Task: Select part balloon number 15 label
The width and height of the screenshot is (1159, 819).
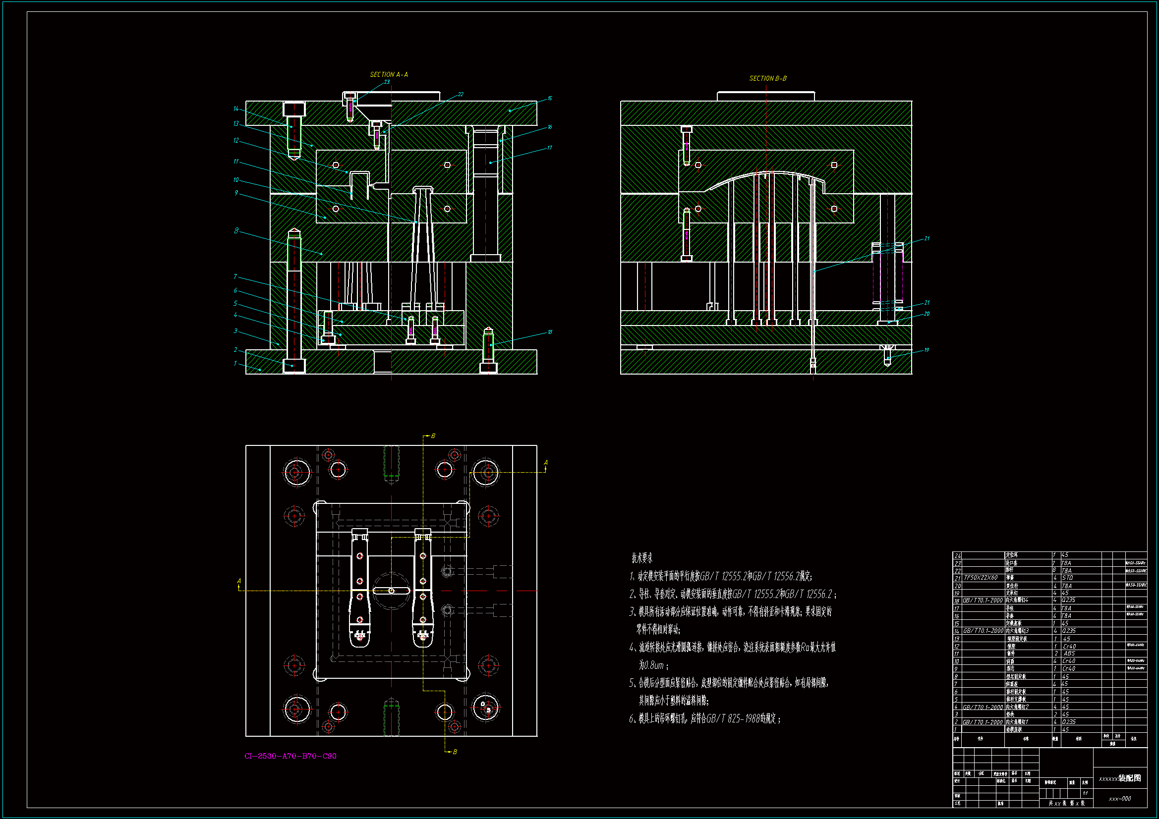Action: click(x=550, y=99)
